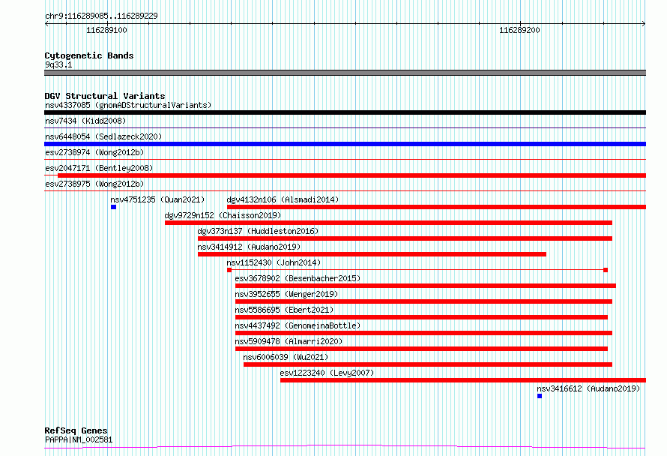Select the DGV Structural Variants track heading
Image resolution: width=667 pixels, height=456 pixels.
click(105, 96)
